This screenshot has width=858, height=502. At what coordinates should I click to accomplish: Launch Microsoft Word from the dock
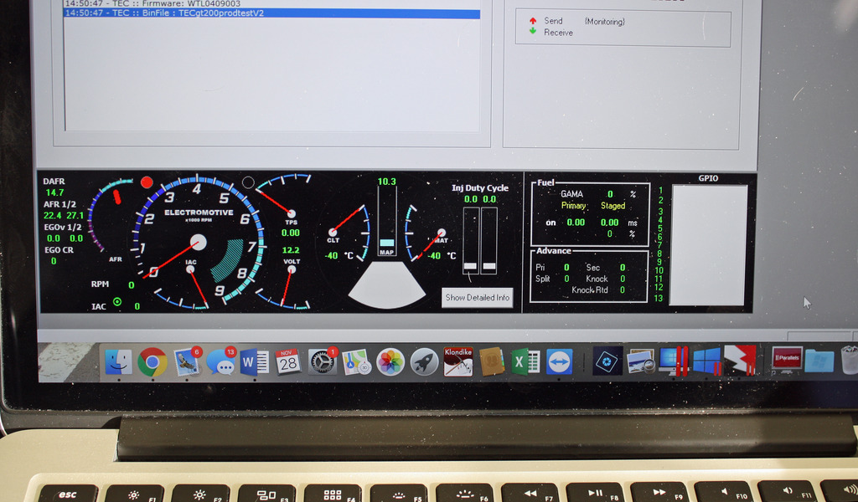click(254, 361)
